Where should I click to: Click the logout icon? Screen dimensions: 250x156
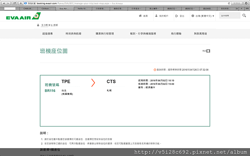click(x=177, y=16)
